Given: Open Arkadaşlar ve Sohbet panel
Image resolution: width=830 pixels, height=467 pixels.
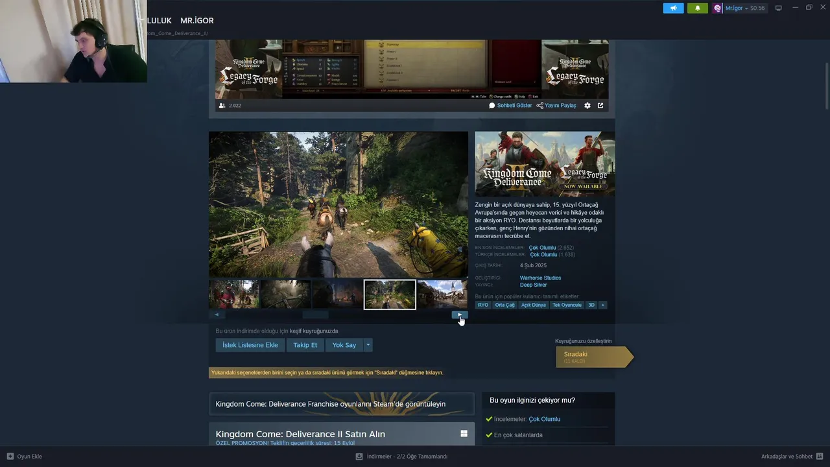Looking at the screenshot, I should (787, 457).
